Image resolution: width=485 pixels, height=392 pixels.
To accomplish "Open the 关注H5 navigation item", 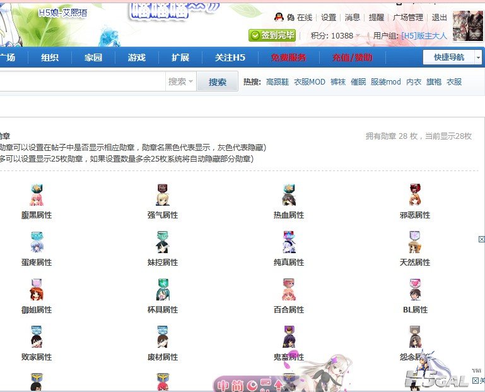I will 230,57.
